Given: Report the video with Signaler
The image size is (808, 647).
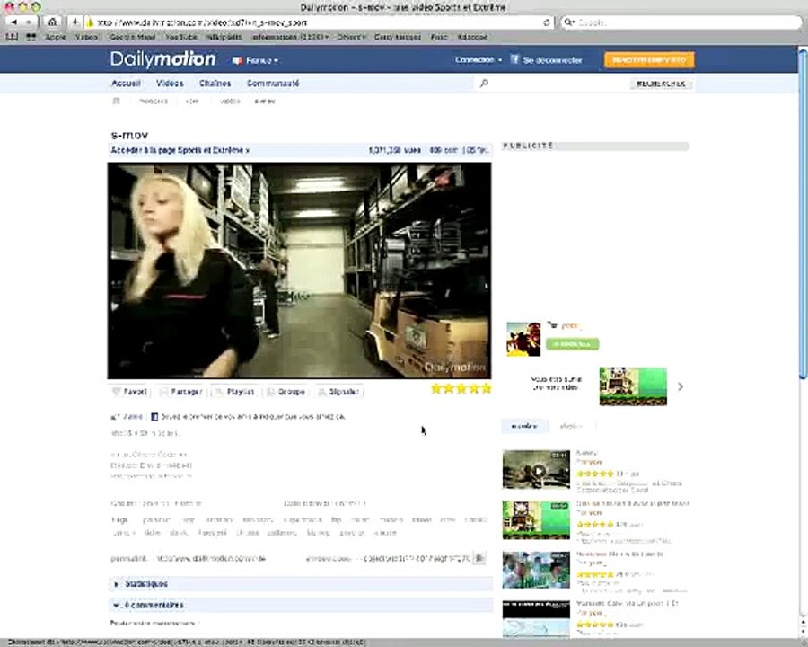Looking at the screenshot, I should (338, 392).
